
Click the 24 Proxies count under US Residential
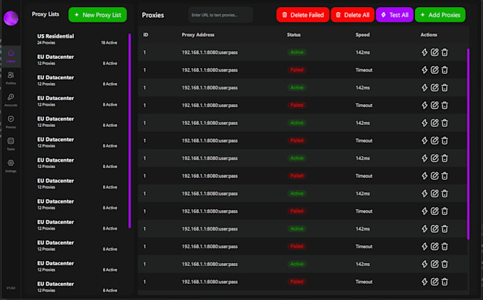pos(46,43)
